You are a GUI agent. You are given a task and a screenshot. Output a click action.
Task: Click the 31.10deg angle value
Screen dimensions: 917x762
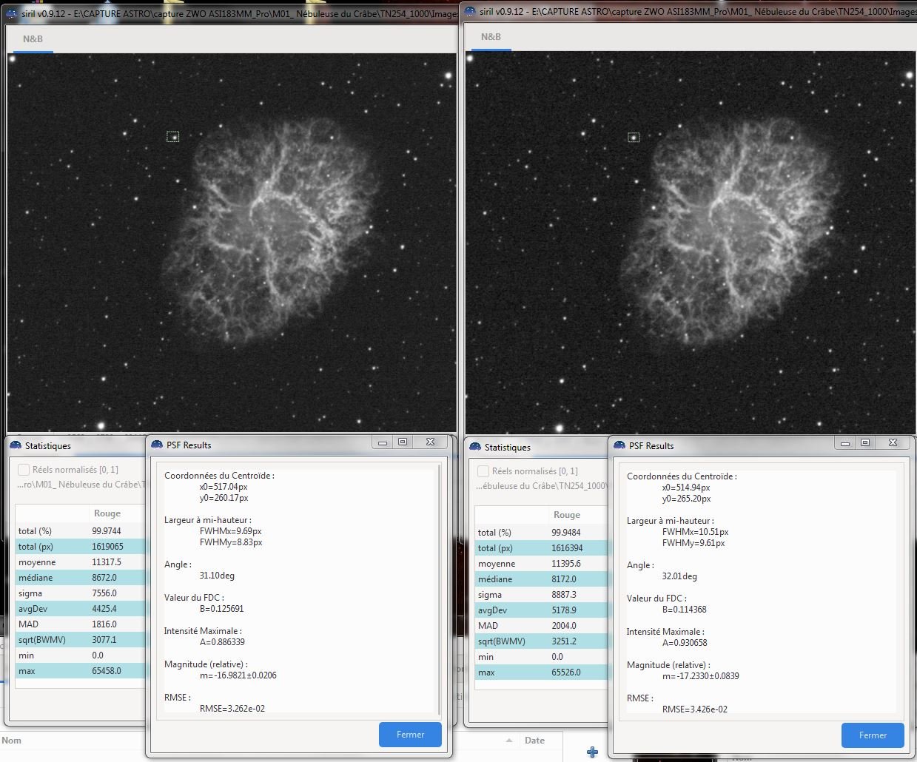coord(217,575)
